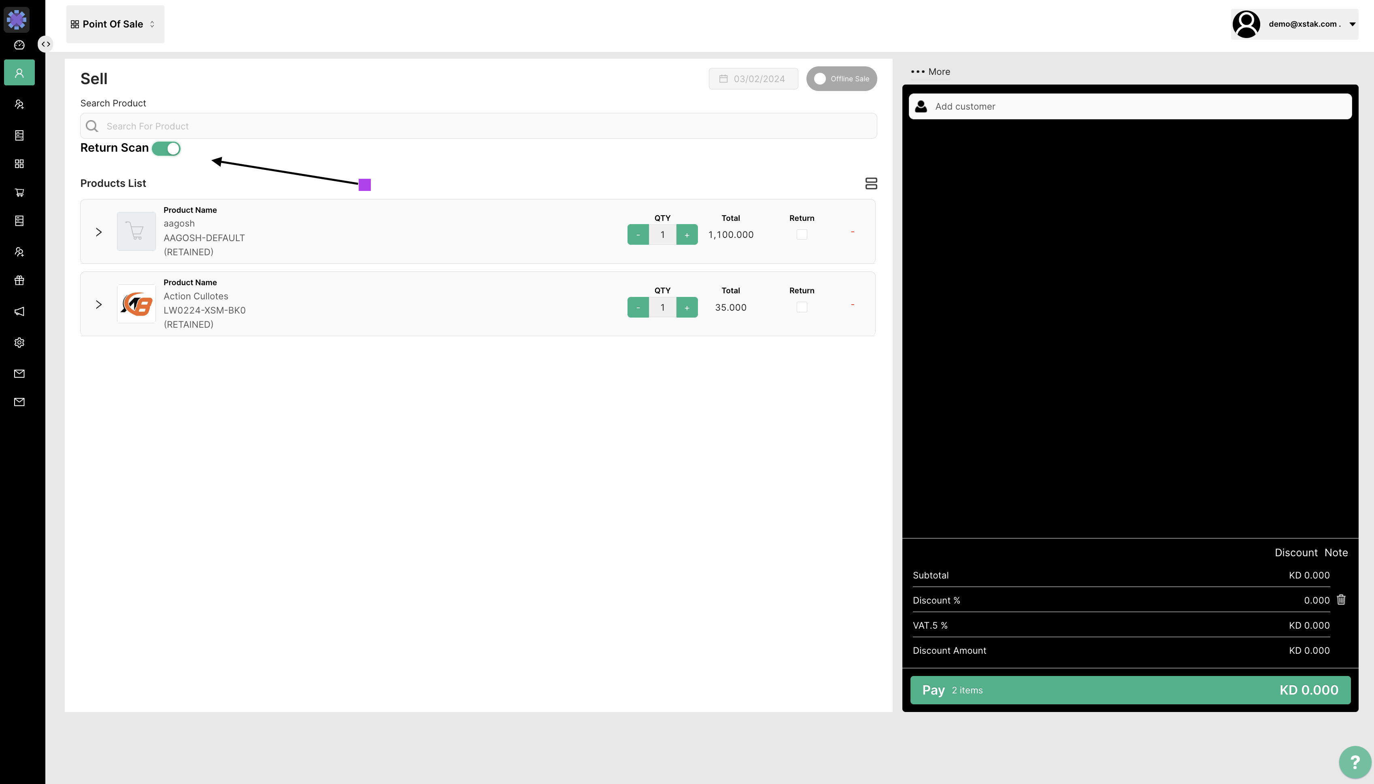Screen dimensions: 1374x784
Task: Click the shopping cart sidebar icon
Action: [19, 192]
